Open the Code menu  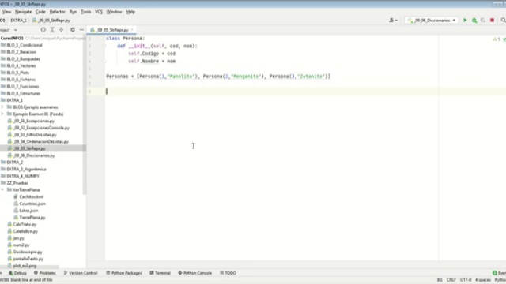[x=40, y=12]
